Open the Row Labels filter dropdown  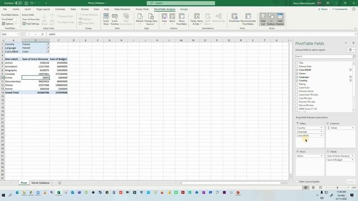[x=20, y=59]
